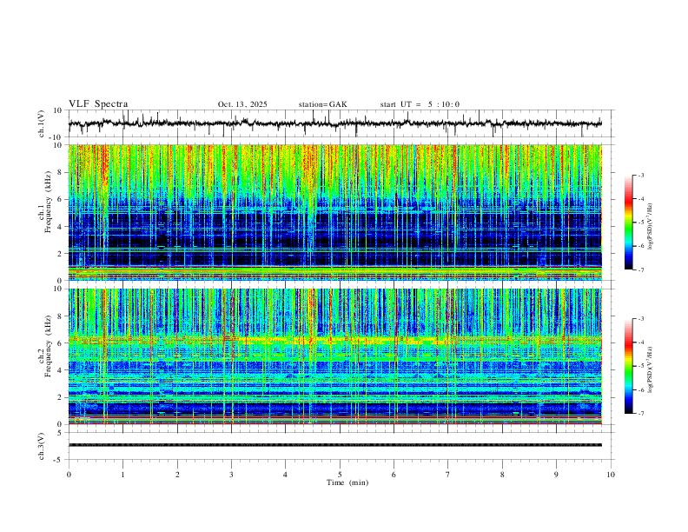Image resolution: width=688 pixels, height=532 pixels.
Task: Click inside the ch.2 spectrogram panel
Action: tap(334, 356)
